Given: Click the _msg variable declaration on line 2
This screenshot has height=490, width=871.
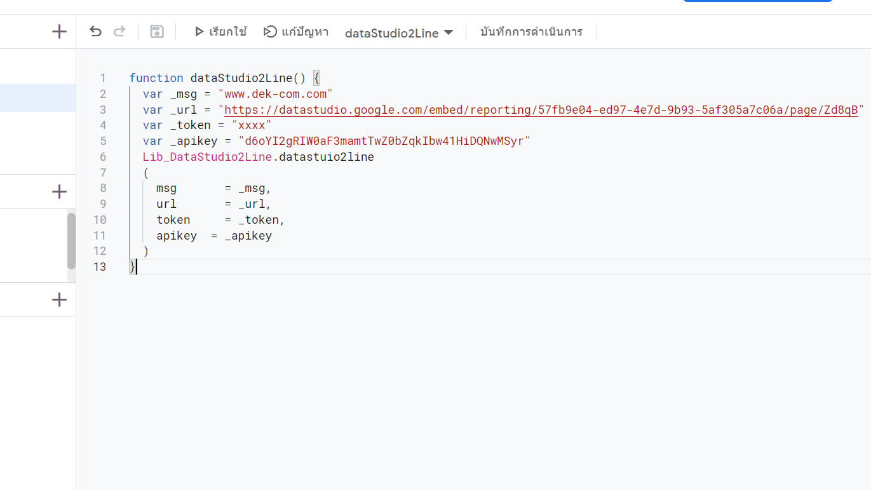Looking at the screenshot, I should (184, 94).
